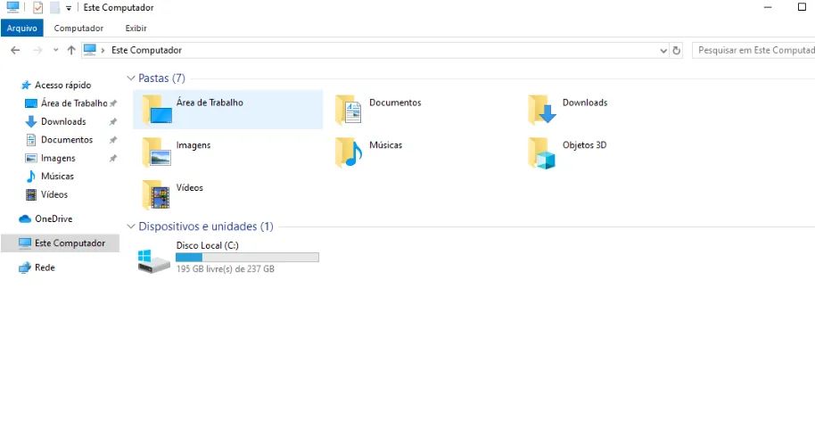The image size is (815, 428).
Task: Select Documentos folder in the main pane
Action: tap(350, 110)
